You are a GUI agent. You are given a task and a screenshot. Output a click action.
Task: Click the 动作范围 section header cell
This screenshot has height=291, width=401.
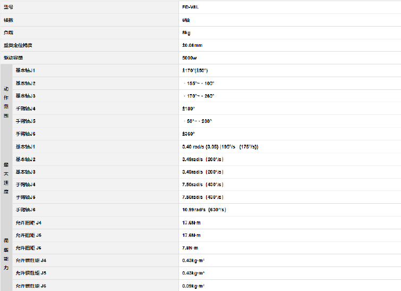[x=6, y=102]
